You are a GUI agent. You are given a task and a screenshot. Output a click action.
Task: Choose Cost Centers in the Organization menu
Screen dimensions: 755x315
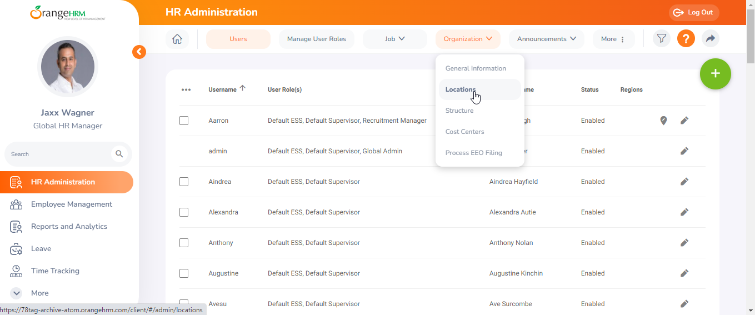[x=479, y=132]
